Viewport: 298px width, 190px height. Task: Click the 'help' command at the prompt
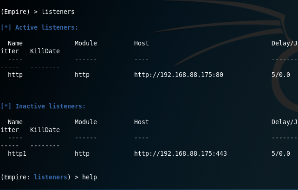click(90, 177)
